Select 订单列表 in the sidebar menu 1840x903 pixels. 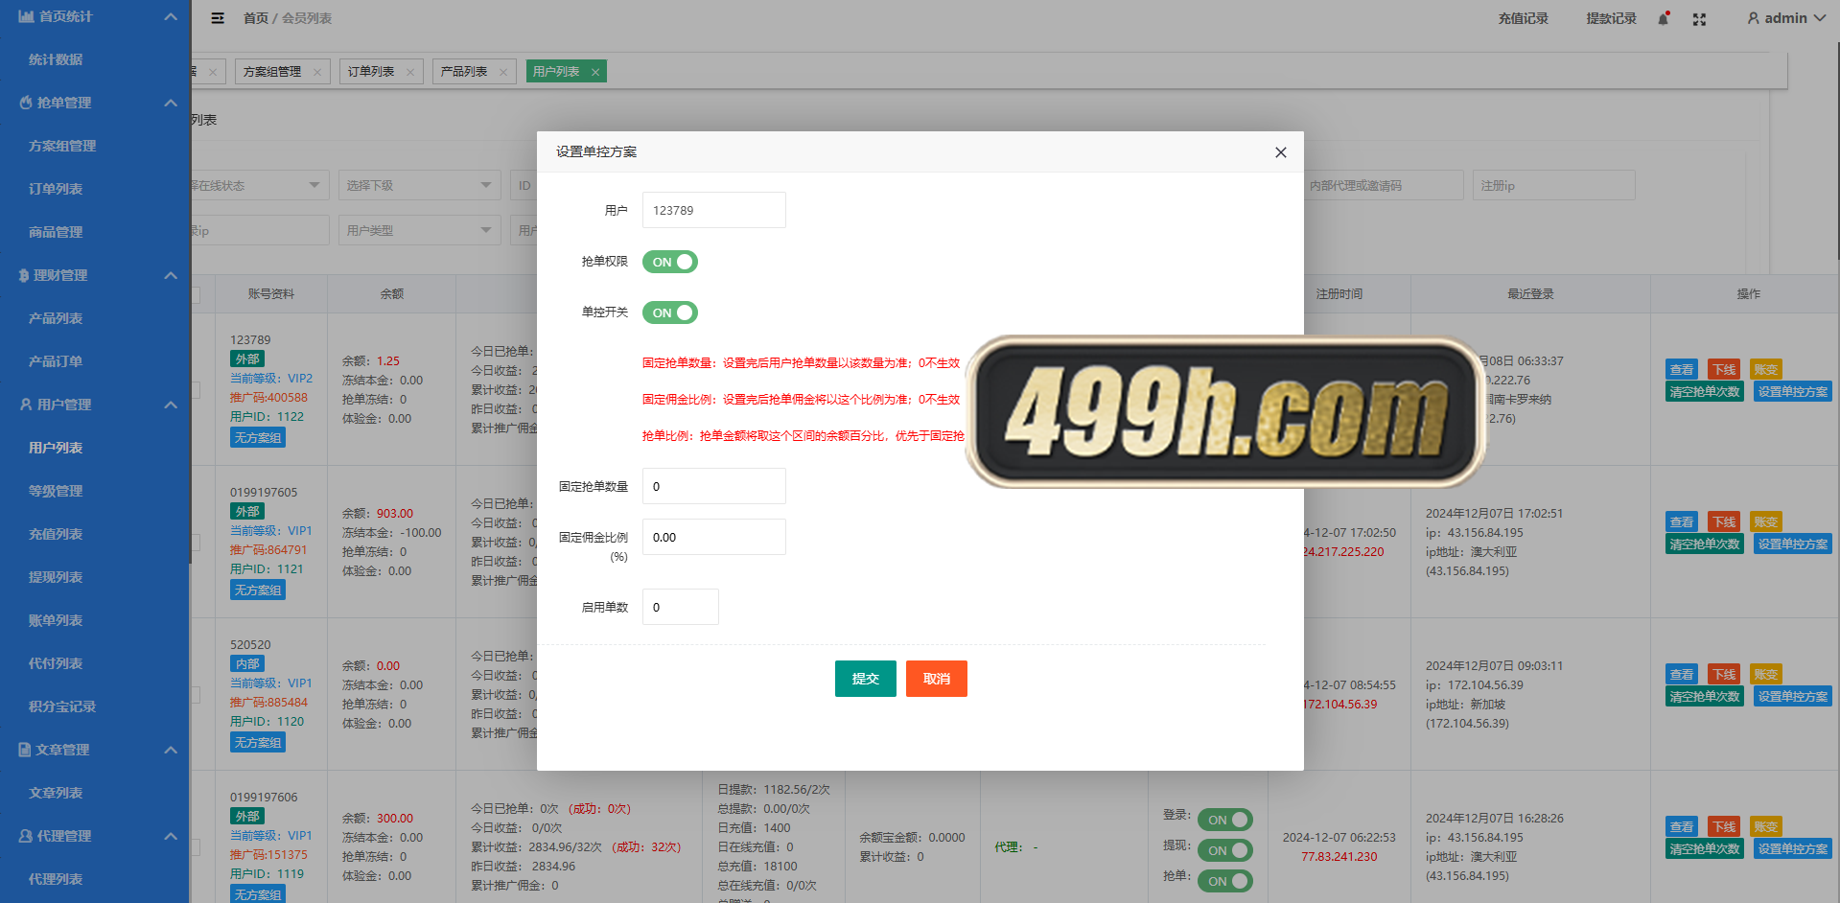pyautogui.click(x=56, y=189)
